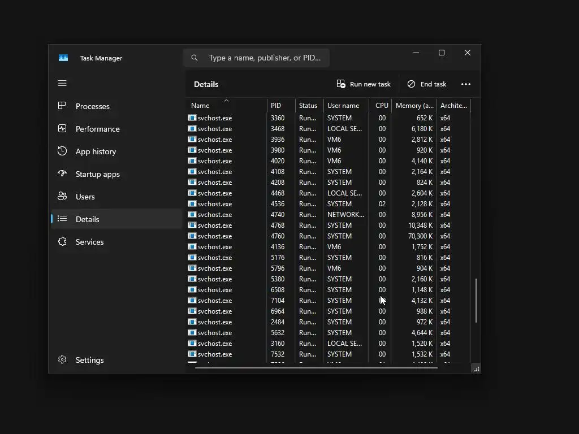The height and width of the screenshot is (434, 579).
Task: Sort by the CPU column header
Action: click(381, 106)
